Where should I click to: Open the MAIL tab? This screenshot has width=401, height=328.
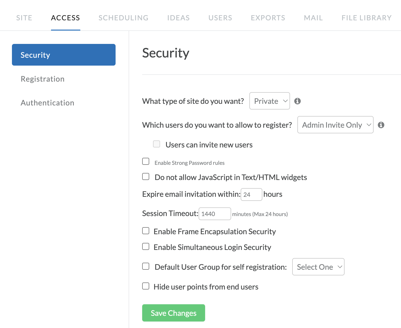coord(313,18)
